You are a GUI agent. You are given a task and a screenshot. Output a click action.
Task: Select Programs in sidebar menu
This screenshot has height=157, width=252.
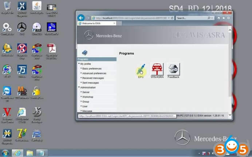pos(97,59)
